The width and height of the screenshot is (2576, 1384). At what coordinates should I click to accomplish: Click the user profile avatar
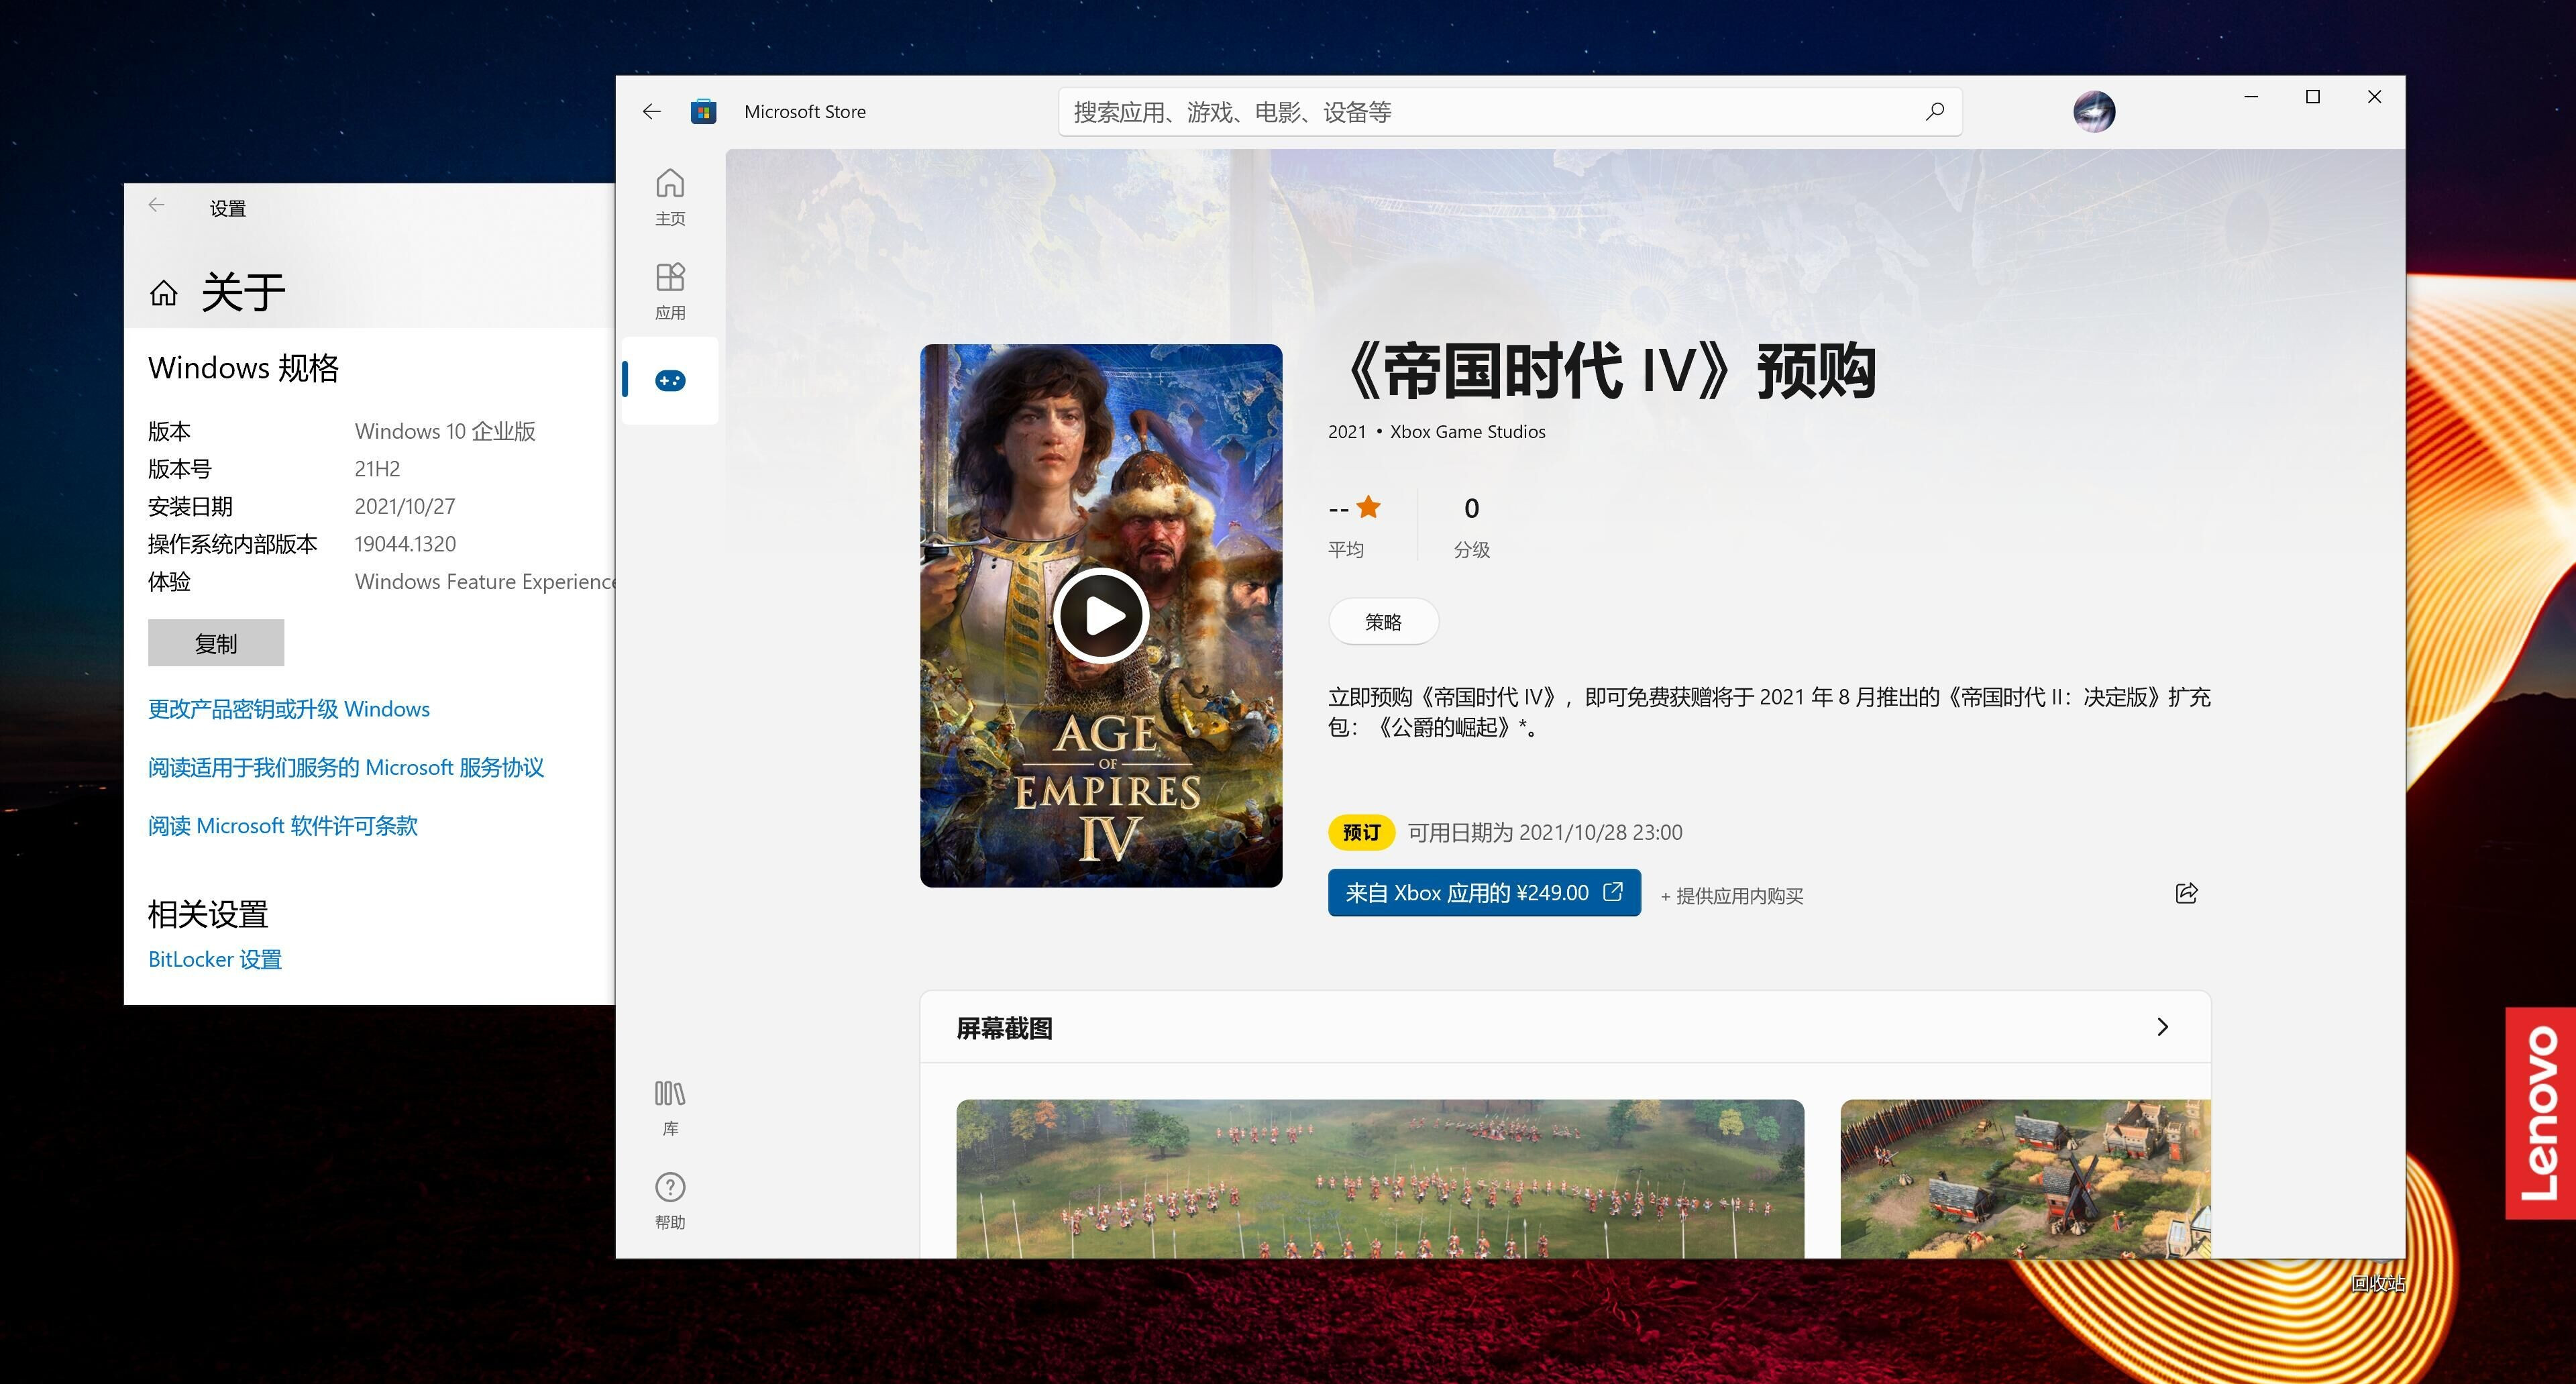click(x=2093, y=111)
